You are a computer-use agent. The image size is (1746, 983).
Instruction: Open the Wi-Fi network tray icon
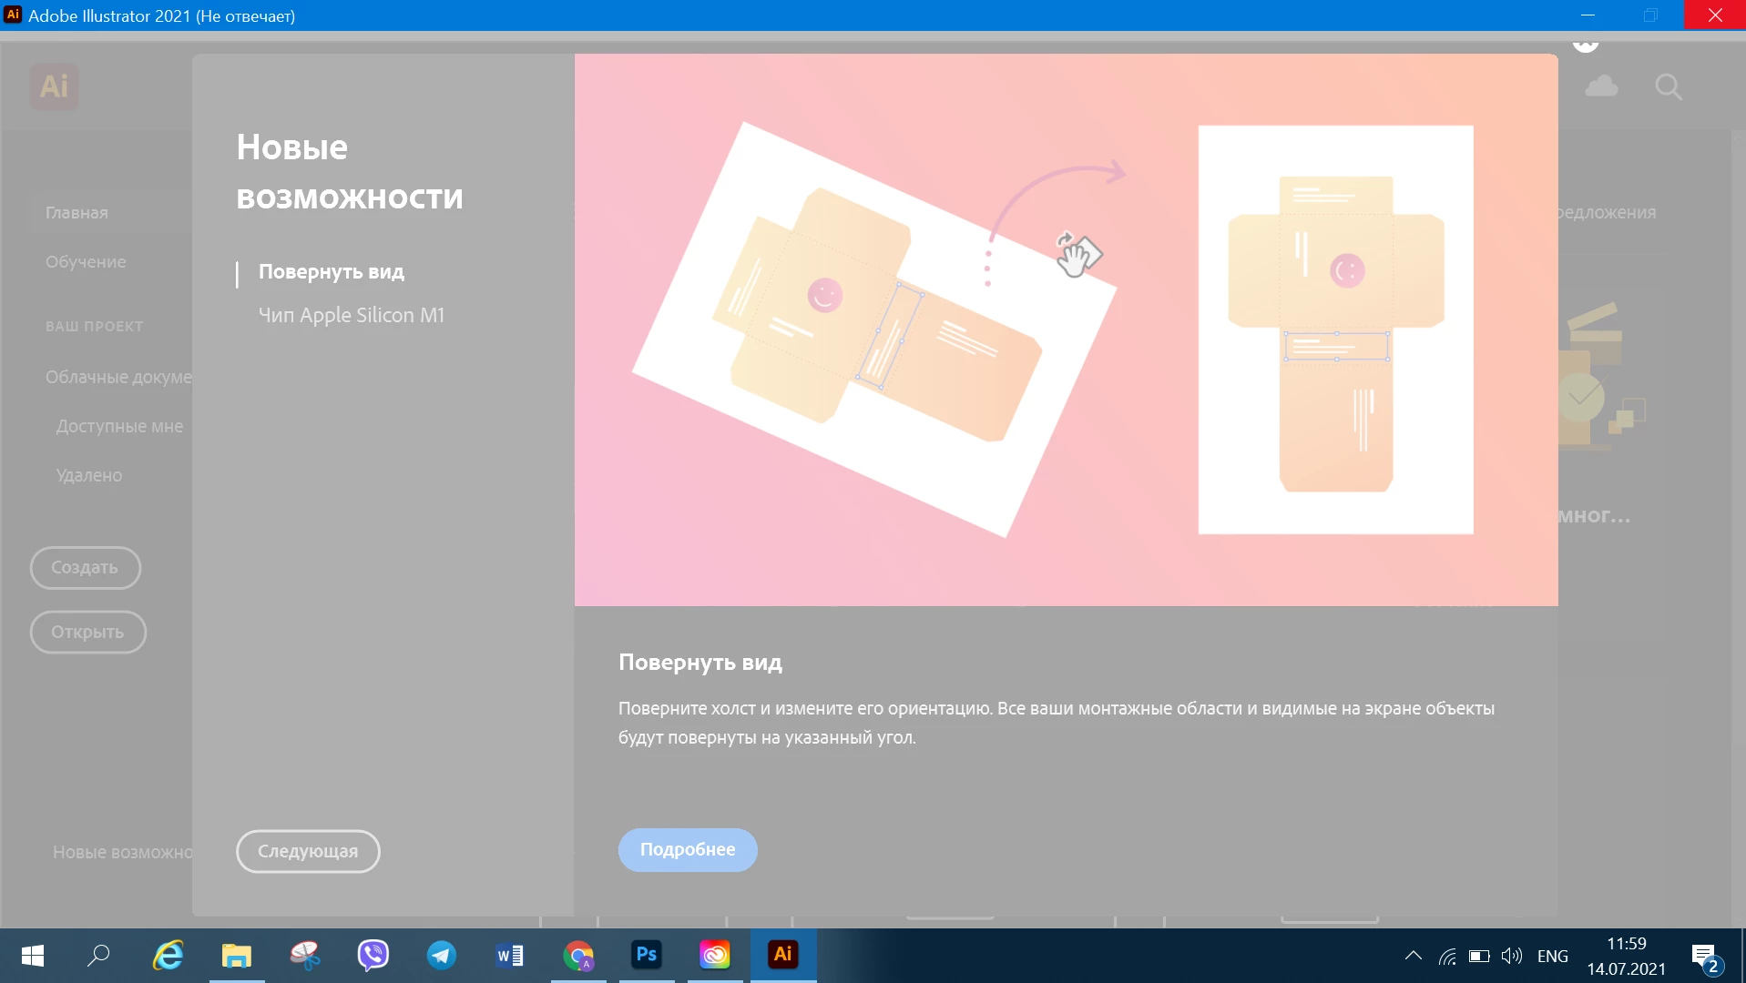tap(1447, 956)
